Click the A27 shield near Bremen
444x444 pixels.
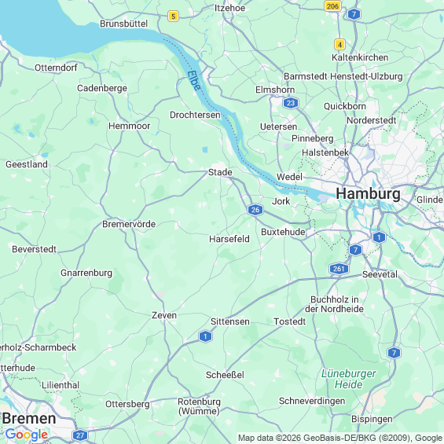pos(80,435)
